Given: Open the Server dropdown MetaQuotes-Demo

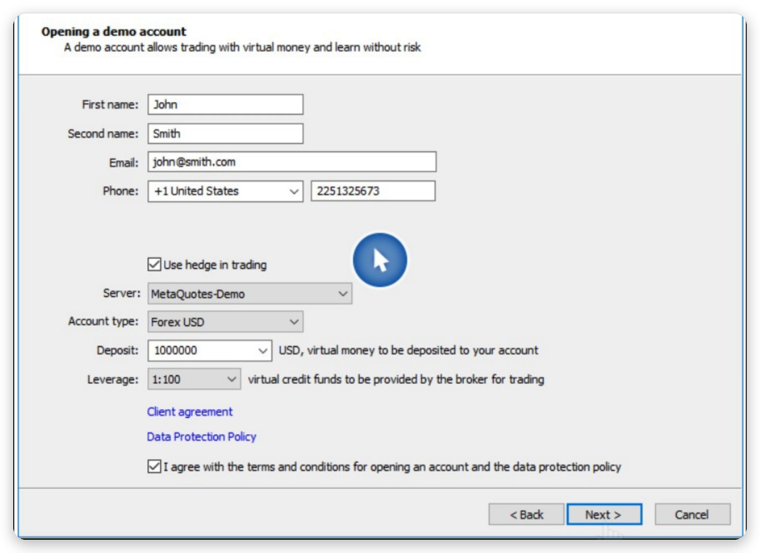Looking at the screenshot, I should coord(250,294).
